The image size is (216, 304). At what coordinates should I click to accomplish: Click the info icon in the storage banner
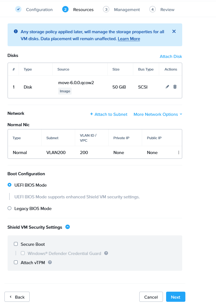point(16,32)
